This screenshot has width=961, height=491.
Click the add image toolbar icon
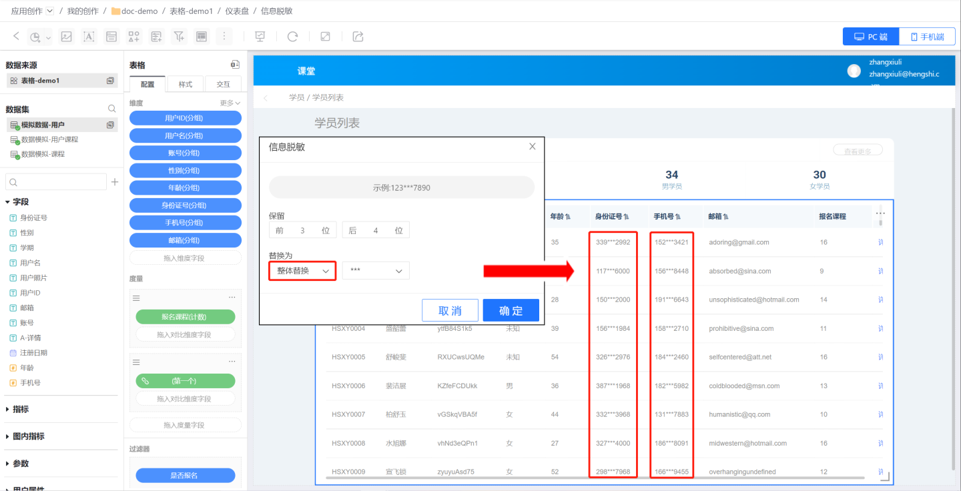tap(66, 37)
